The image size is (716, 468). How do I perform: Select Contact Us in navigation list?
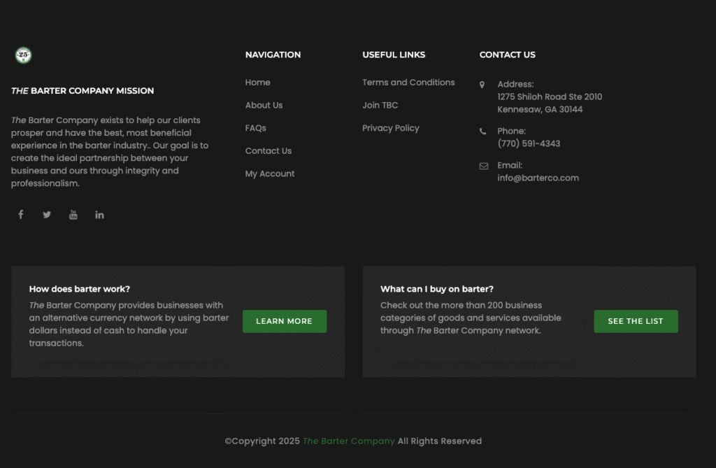point(268,151)
